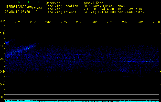Click the 2324 time axis marker
Viewport: 161px width, 102px height.
point(64,22)
